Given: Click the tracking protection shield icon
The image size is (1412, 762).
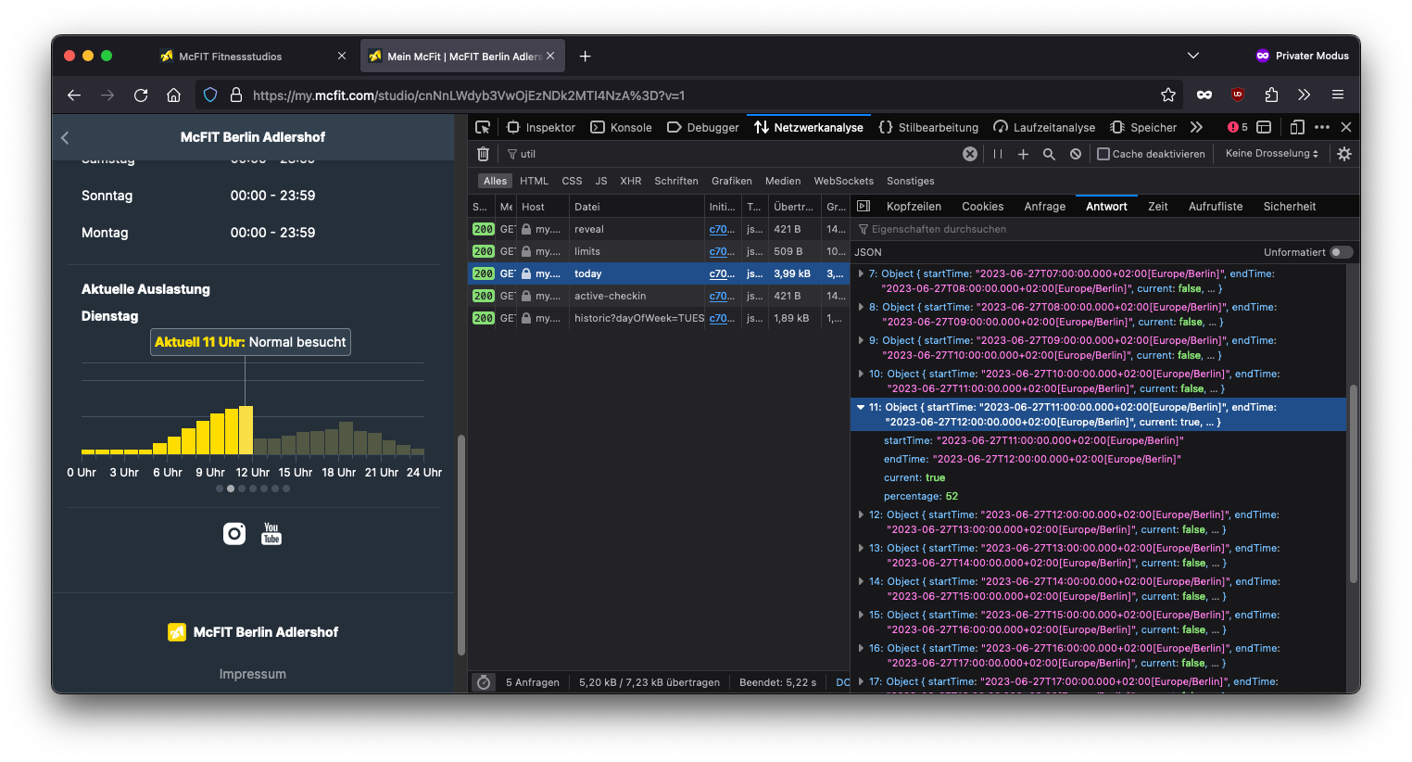Looking at the screenshot, I should pyautogui.click(x=210, y=95).
